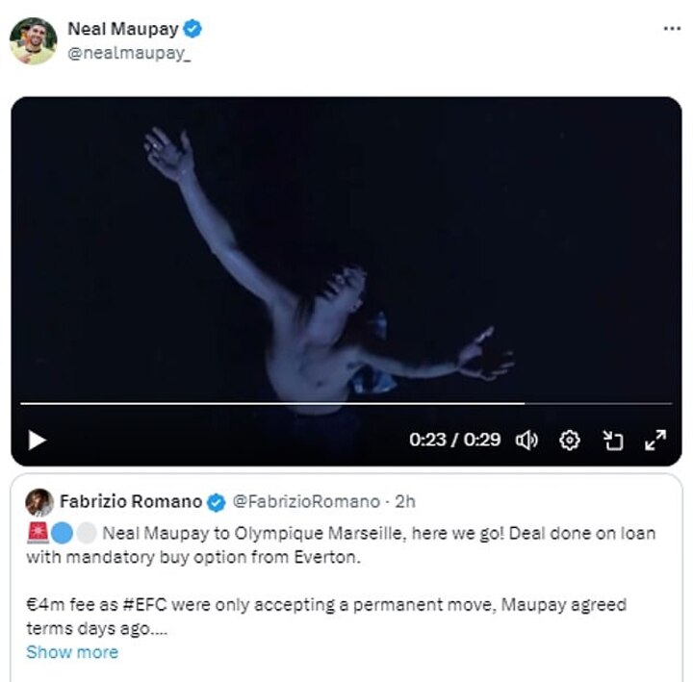Enter fullscreen with the expand arrows icon
Image resolution: width=693 pixels, height=682 pixels.
[x=655, y=441]
